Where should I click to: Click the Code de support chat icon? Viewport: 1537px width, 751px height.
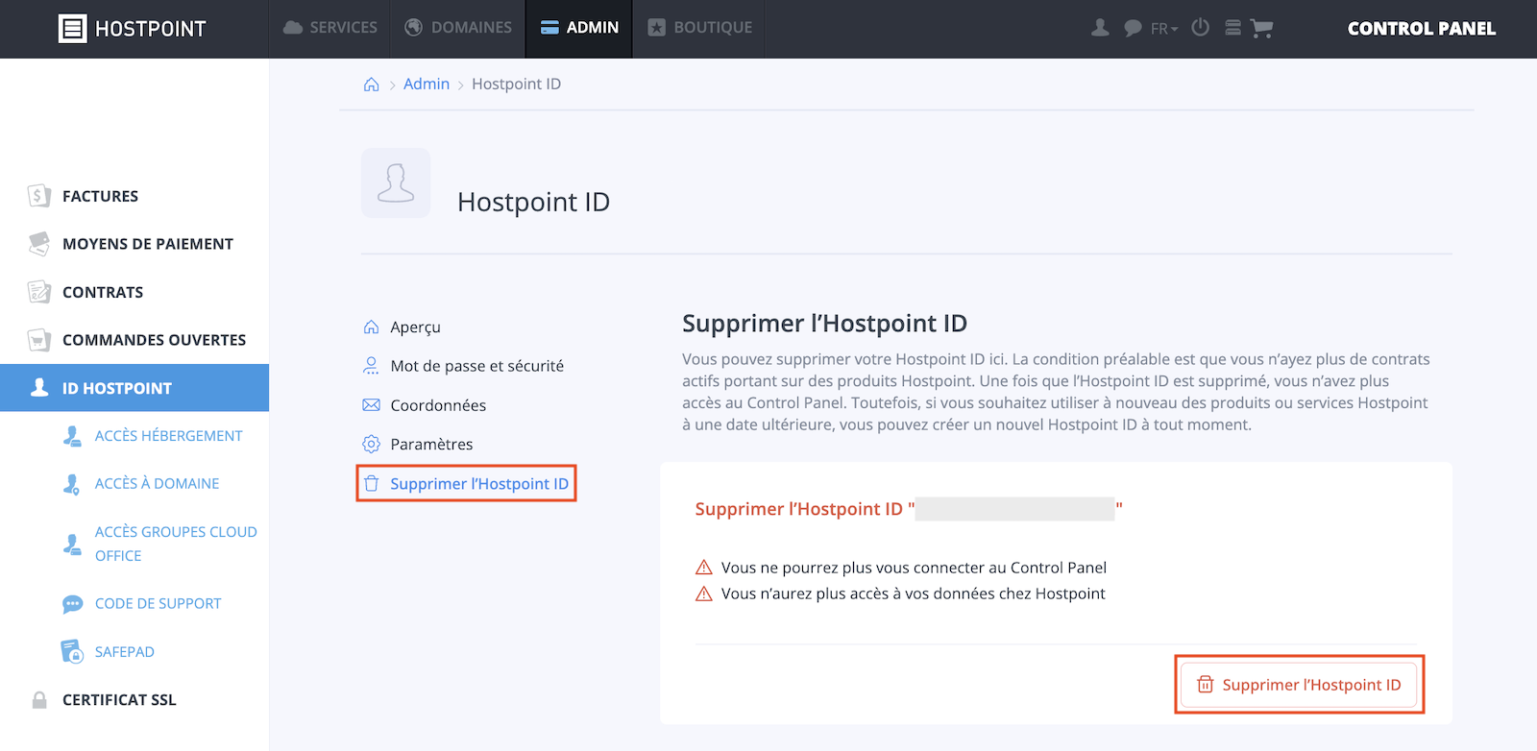click(x=72, y=604)
